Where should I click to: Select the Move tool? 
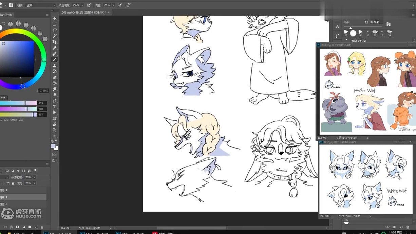[x=55, y=19]
